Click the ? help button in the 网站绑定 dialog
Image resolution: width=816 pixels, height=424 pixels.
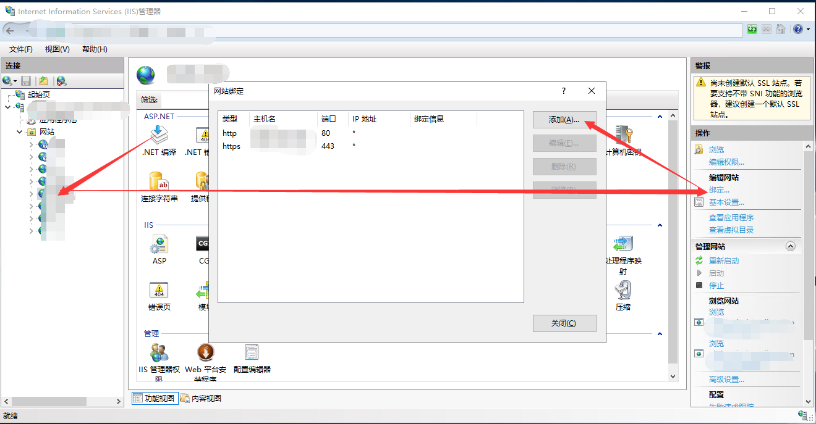tap(564, 91)
